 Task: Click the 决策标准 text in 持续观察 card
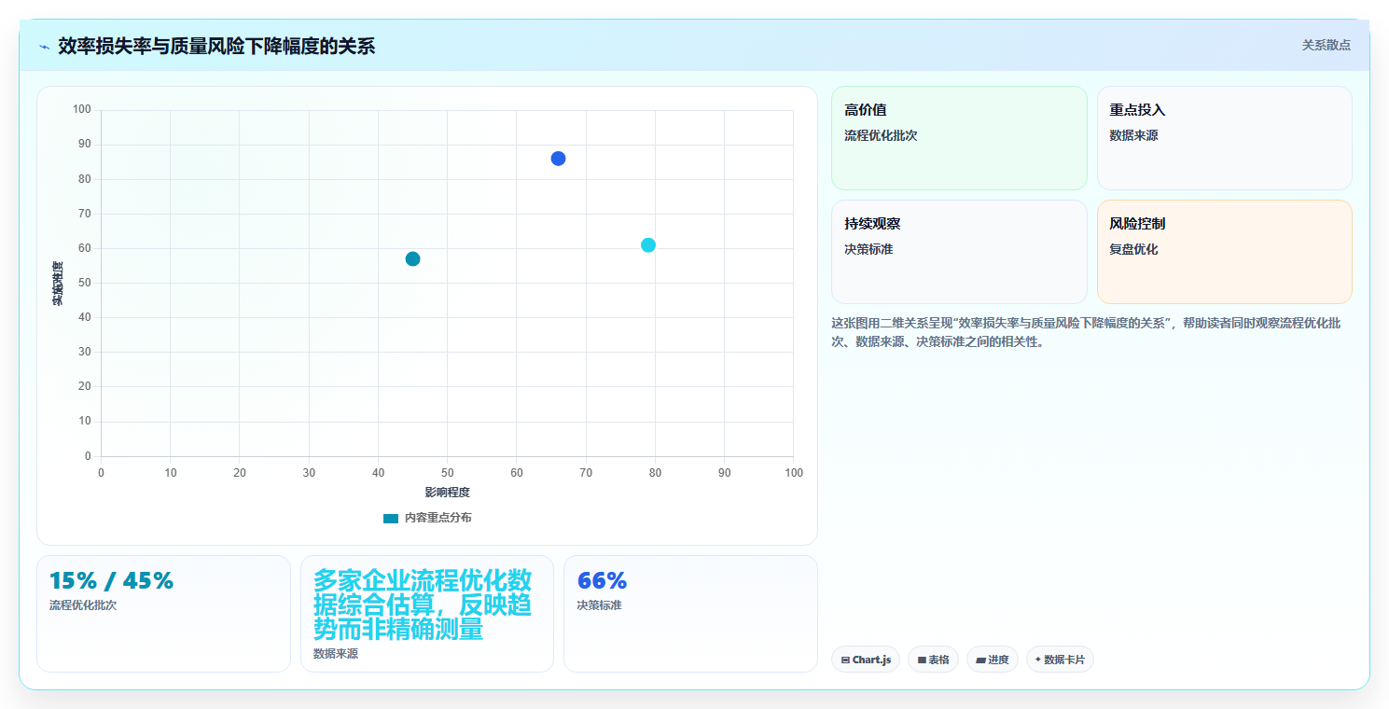tap(868, 249)
